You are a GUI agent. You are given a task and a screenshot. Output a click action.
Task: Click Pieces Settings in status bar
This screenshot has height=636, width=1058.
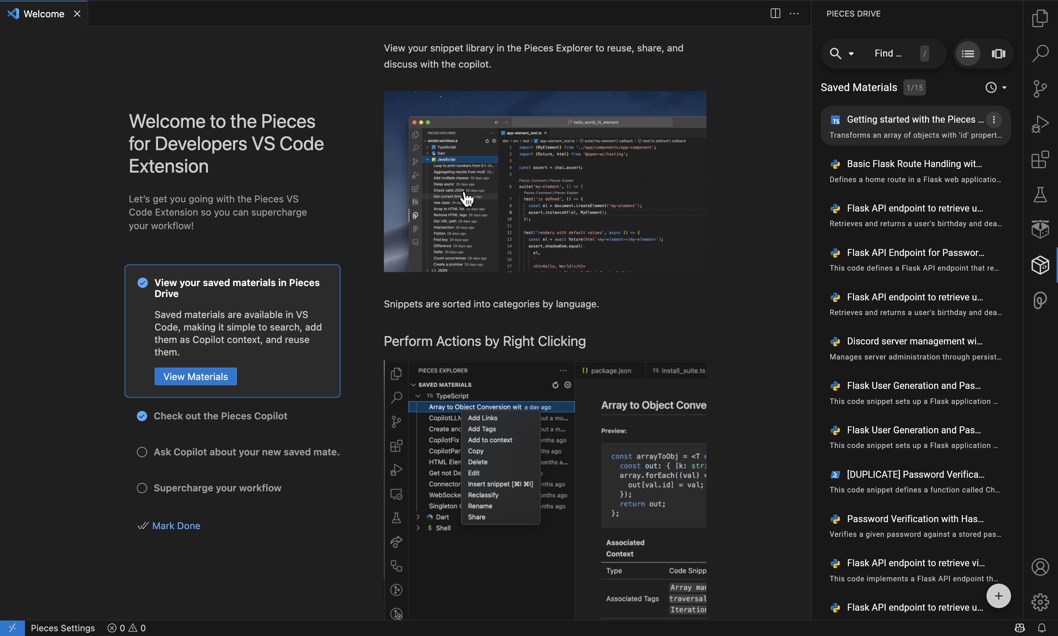coord(62,628)
